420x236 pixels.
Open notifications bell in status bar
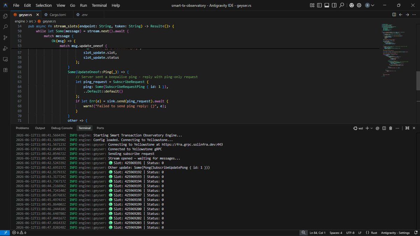pos(415,233)
